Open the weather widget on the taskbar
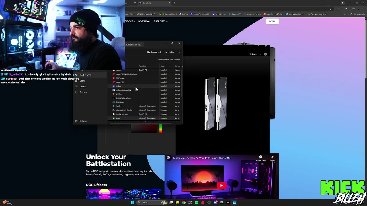 7,202
